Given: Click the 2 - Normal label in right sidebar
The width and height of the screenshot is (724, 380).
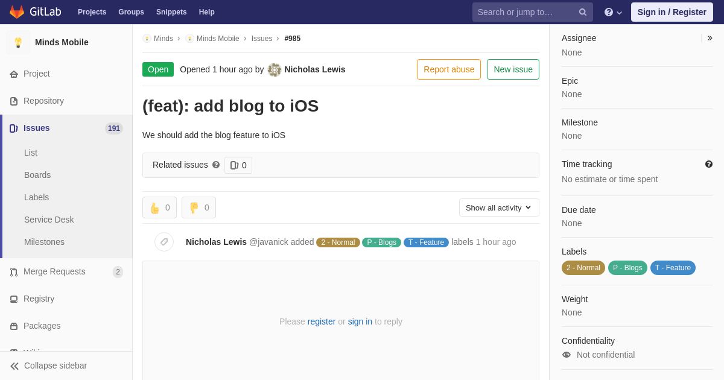Looking at the screenshot, I should point(583,268).
